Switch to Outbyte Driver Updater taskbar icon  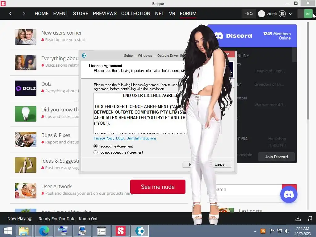140,231
